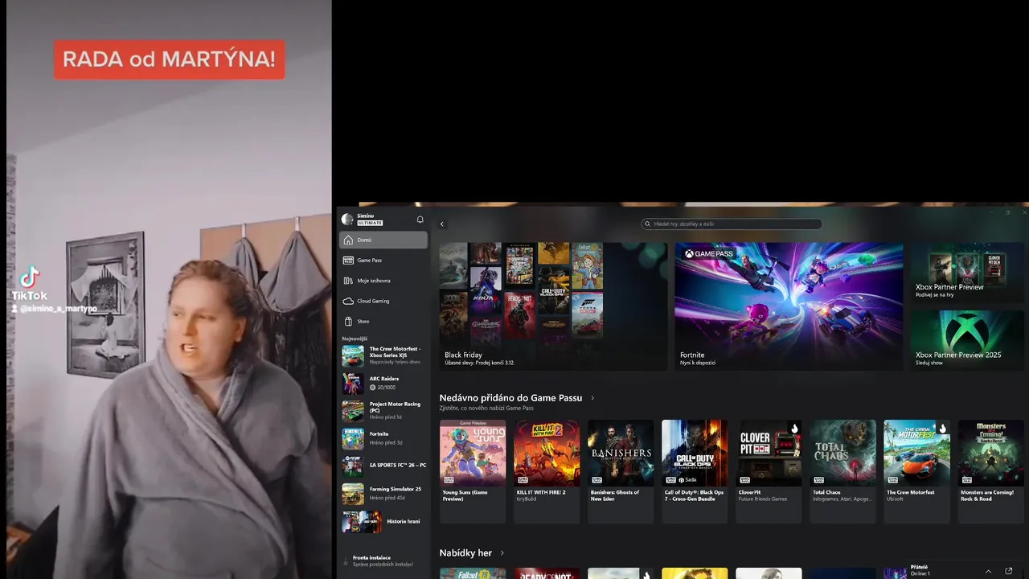Open the Banishers: Ghosts of New Eden card

621,471
